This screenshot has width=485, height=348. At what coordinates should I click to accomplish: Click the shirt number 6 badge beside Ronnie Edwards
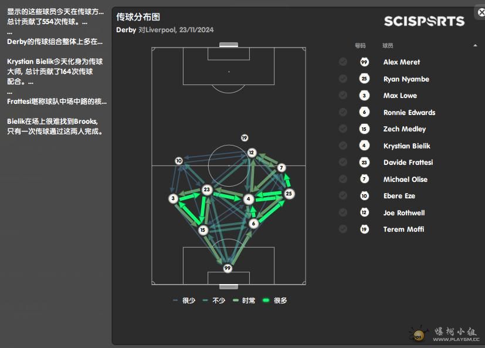[x=364, y=112]
